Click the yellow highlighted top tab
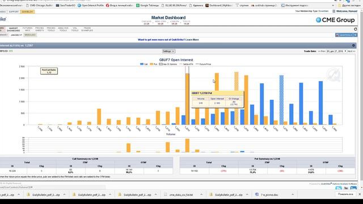The height and width of the screenshot is (204, 363). coord(27,11)
